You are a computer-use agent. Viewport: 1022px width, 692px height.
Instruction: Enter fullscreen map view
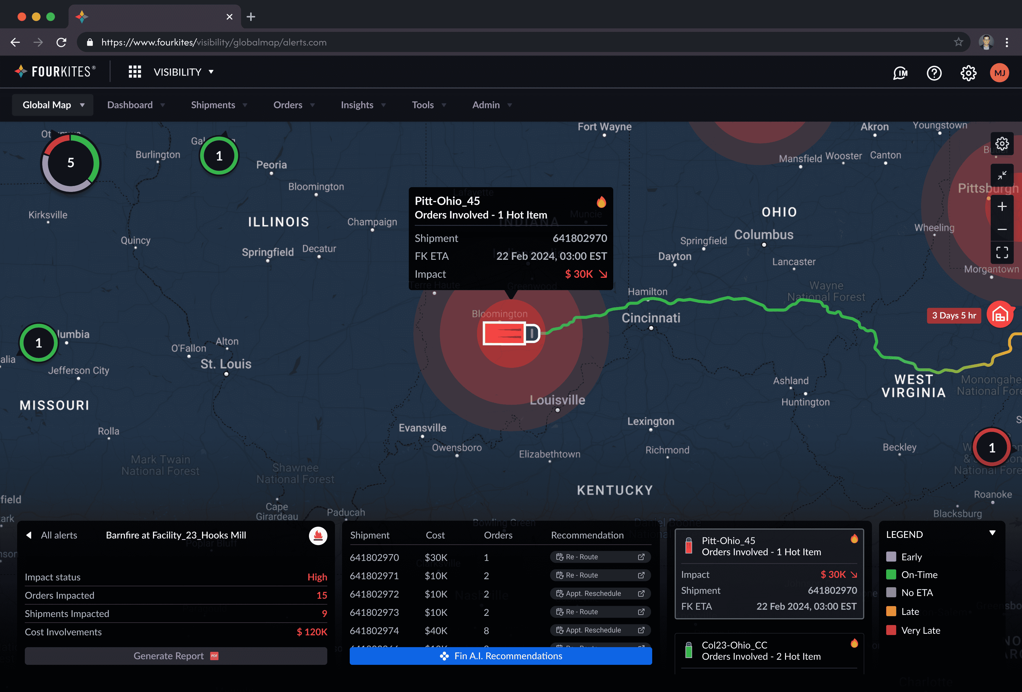(1002, 252)
